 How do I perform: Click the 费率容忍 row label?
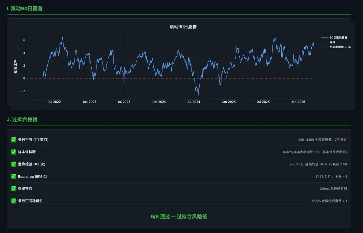coord(25,189)
